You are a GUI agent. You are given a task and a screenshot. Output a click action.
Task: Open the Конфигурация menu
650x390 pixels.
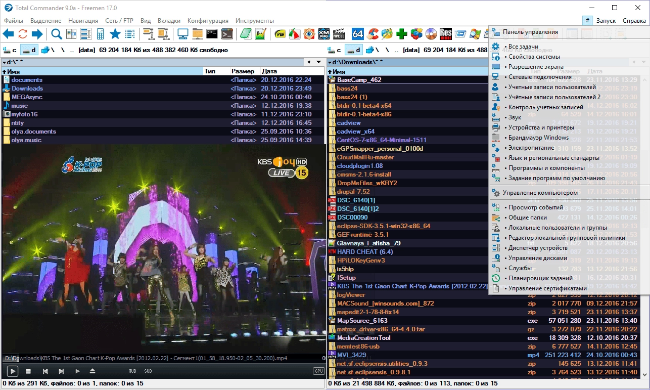point(208,21)
